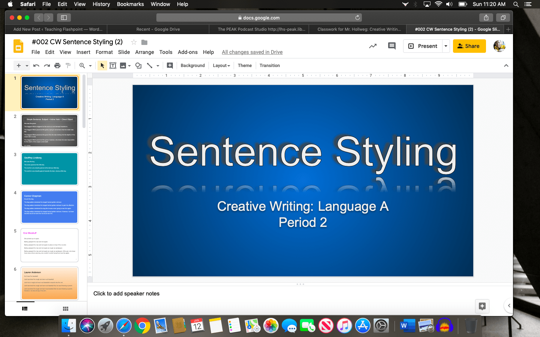Open the Layout dropdown
540x337 pixels.
click(221, 66)
